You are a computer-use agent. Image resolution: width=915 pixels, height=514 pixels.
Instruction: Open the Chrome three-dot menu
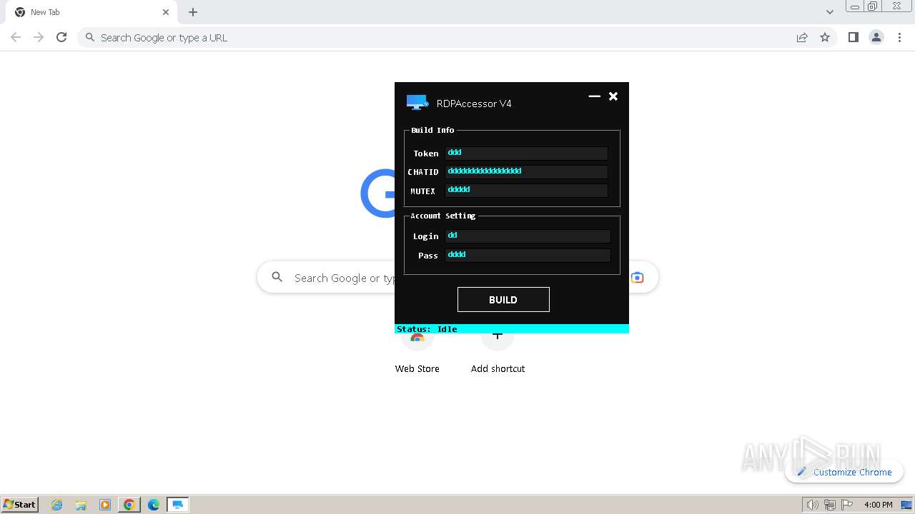(x=900, y=37)
